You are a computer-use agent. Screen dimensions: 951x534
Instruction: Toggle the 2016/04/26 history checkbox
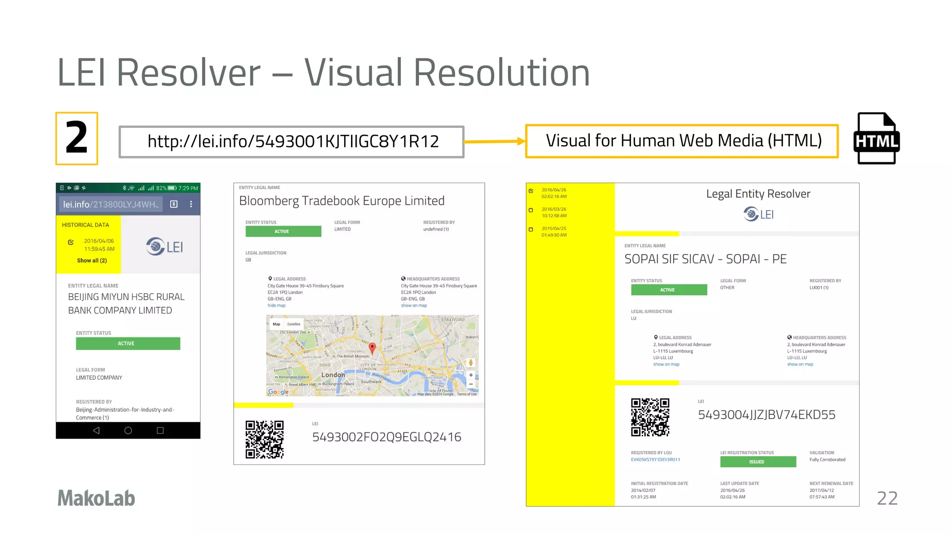(x=531, y=191)
